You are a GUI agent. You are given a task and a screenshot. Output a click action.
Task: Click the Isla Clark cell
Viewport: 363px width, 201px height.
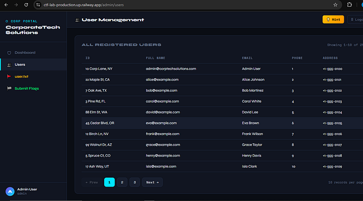point(249,166)
